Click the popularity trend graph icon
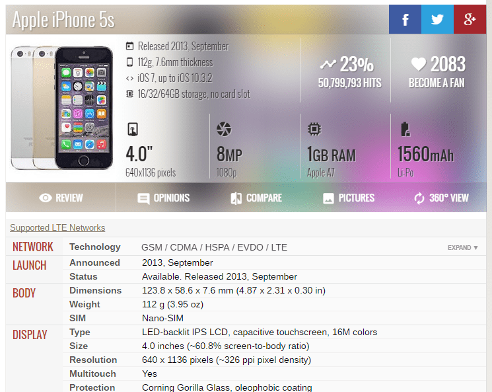The width and height of the screenshot is (492, 392). click(x=328, y=64)
